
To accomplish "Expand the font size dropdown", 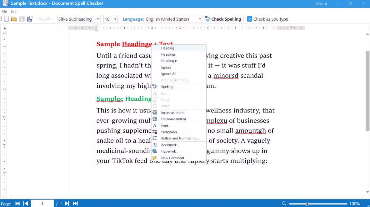I will tap(115, 19).
